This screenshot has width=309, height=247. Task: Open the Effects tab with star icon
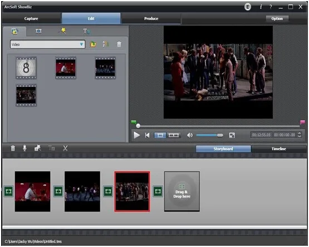[62, 31]
